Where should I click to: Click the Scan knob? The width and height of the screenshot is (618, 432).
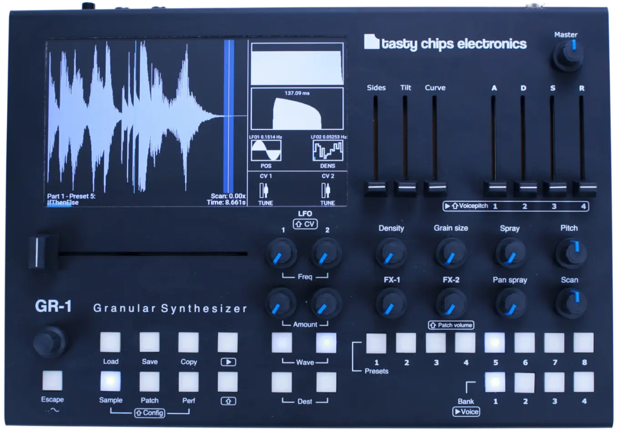coord(571,303)
